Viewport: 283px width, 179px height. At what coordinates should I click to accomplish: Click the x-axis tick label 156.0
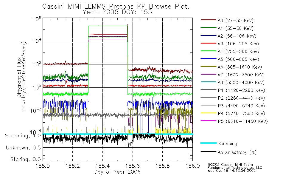[x=192, y=166]
